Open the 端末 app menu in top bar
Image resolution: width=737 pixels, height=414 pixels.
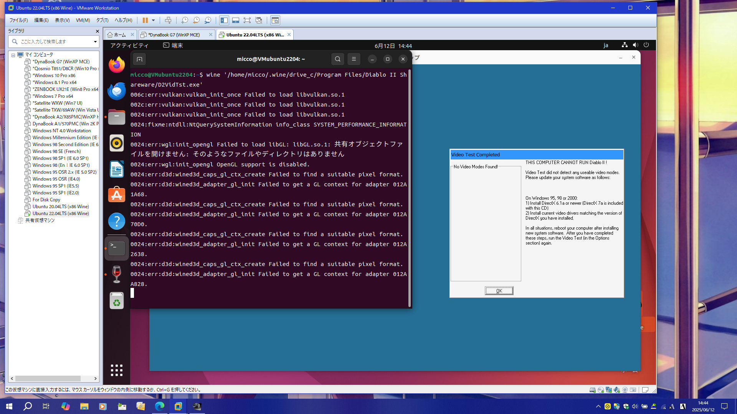[173, 46]
